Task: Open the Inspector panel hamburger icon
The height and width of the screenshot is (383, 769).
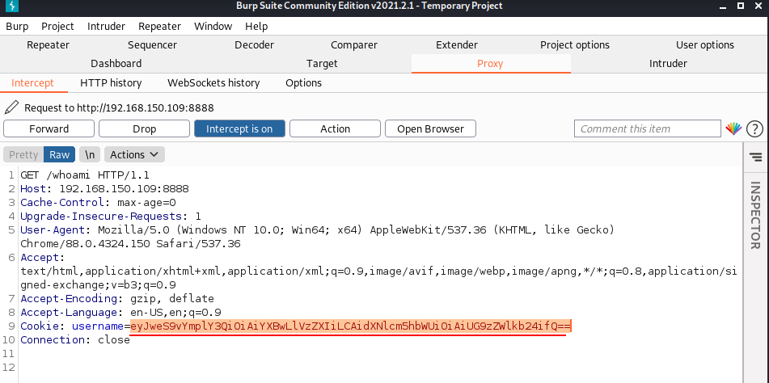Action: 755,157
